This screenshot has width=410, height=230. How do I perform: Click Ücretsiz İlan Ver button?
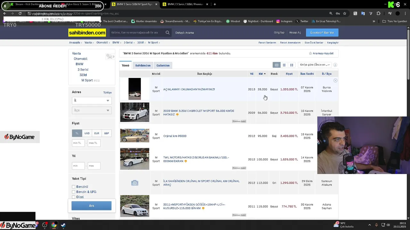point(322,33)
